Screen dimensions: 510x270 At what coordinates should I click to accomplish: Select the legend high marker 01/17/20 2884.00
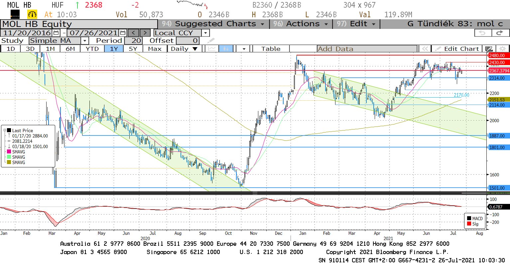click(28, 136)
